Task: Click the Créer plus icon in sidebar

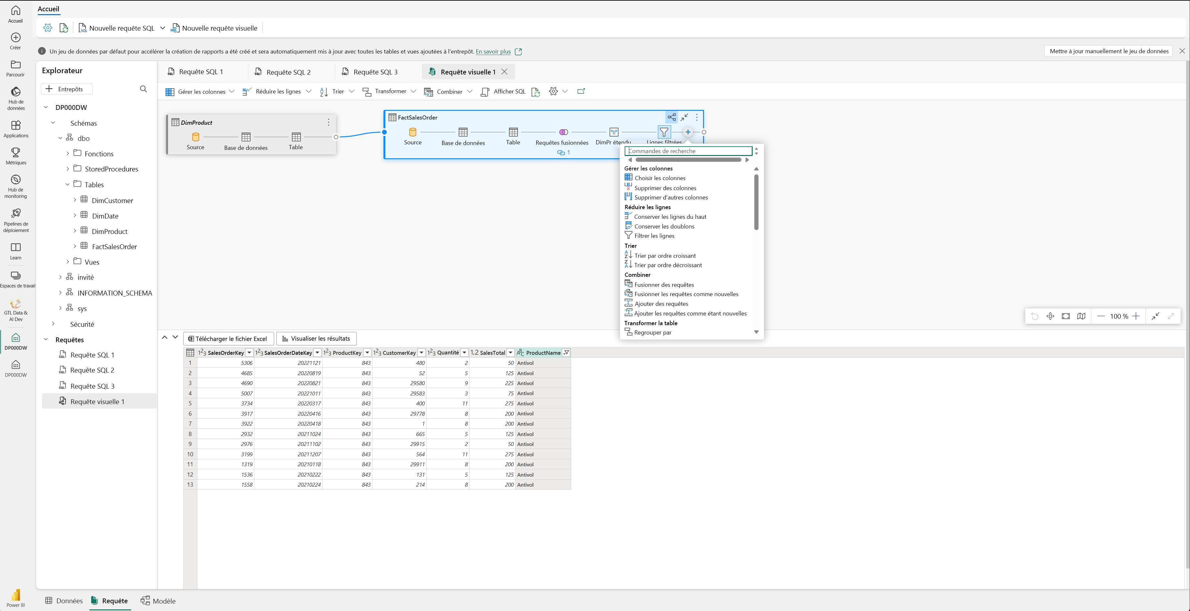Action: tap(16, 37)
